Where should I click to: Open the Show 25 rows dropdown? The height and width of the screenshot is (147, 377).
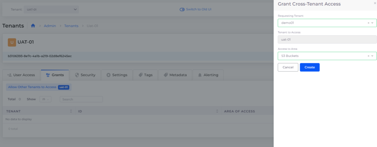pyautogui.click(x=45, y=99)
